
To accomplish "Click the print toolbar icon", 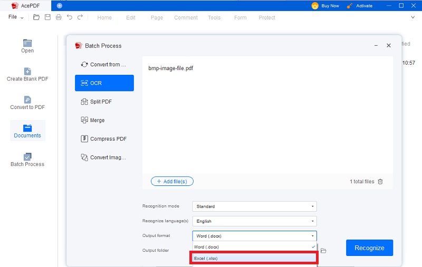I will 59,17.
